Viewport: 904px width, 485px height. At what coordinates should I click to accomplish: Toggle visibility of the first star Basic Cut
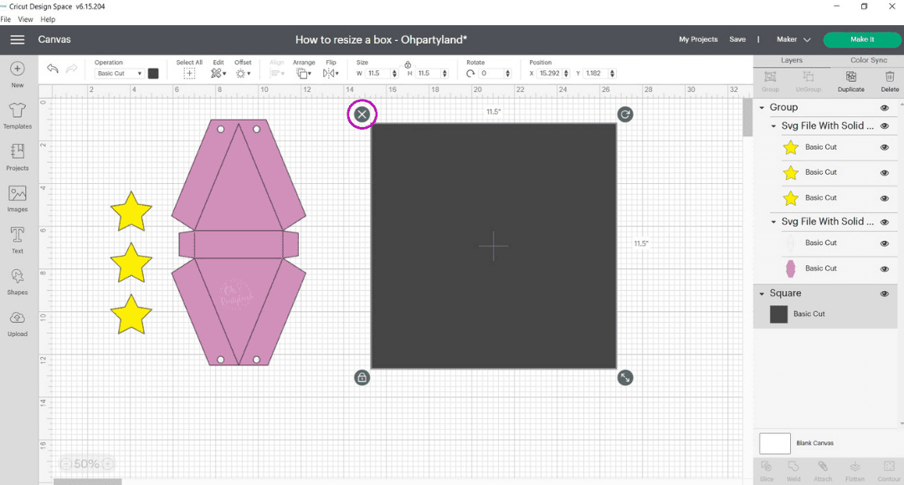point(885,147)
